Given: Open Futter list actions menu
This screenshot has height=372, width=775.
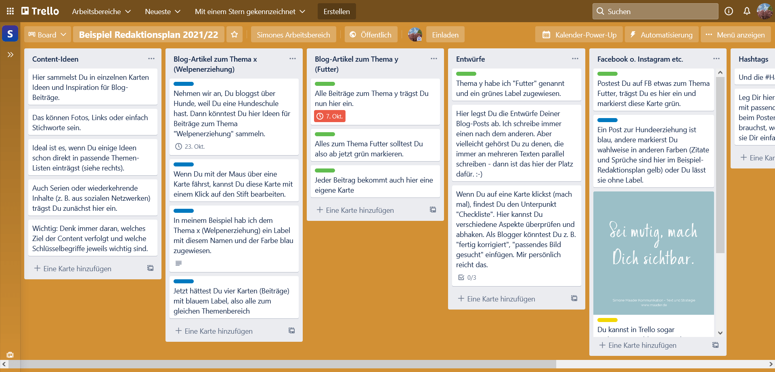Looking at the screenshot, I should pos(434,59).
